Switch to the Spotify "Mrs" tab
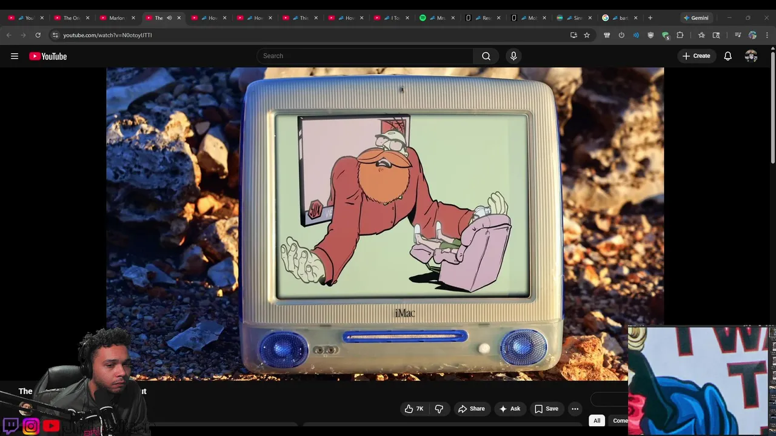Viewport: 776px width, 436px height. pos(436,18)
